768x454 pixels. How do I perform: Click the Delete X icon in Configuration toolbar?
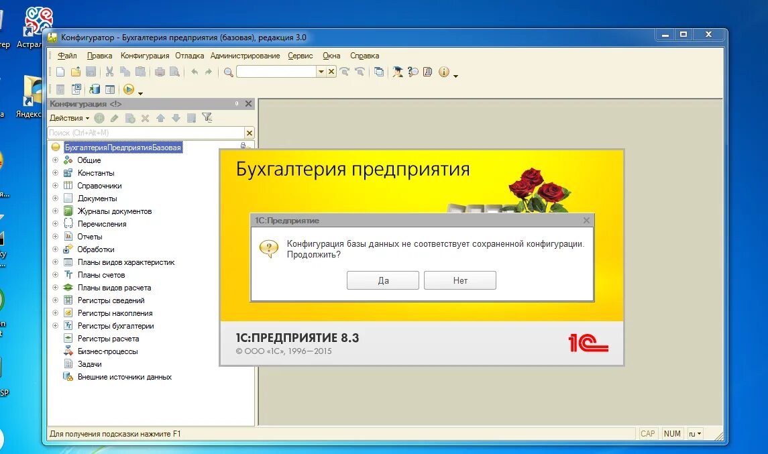[145, 118]
